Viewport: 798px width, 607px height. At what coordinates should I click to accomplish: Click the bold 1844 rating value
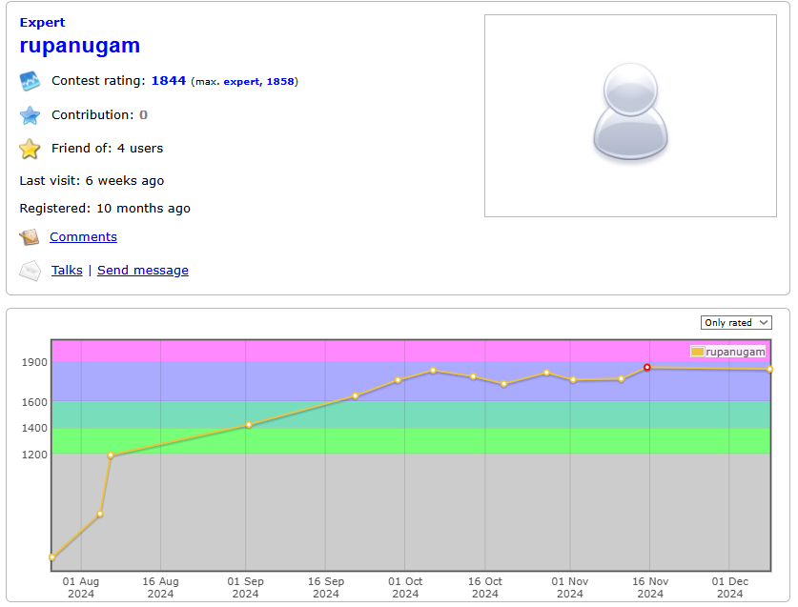click(168, 80)
